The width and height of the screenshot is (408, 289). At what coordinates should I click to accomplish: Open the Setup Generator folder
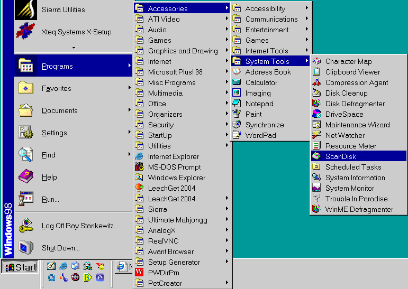pos(183,262)
